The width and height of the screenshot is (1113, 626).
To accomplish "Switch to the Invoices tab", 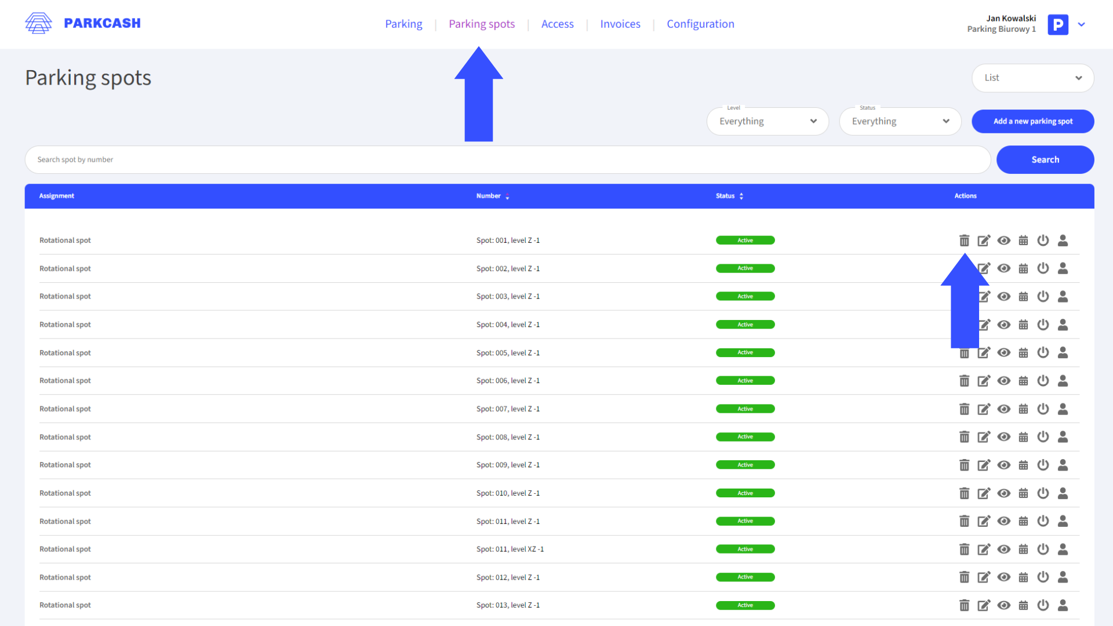I will pyautogui.click(x=620, y=24).
